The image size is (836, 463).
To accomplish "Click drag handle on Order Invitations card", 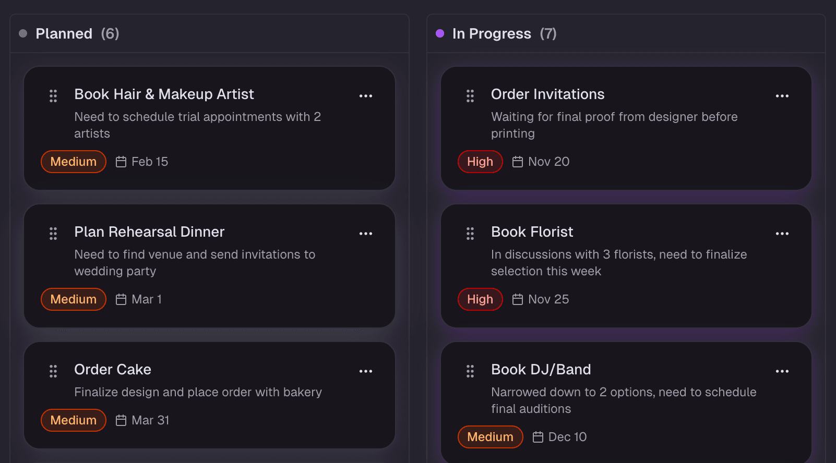I will click(x=470, y=96).
